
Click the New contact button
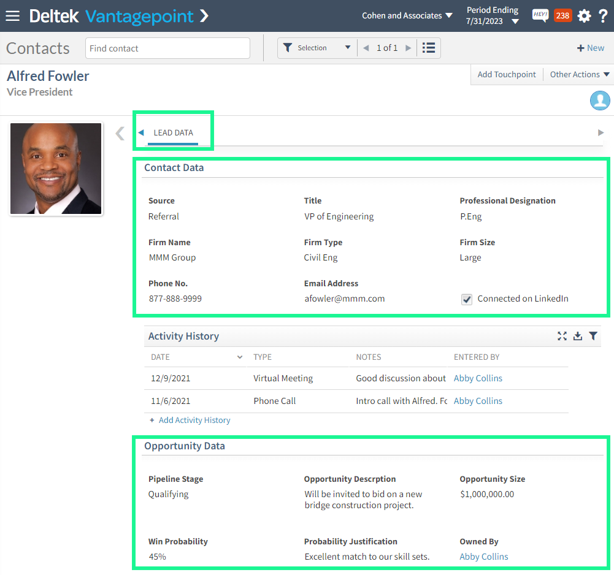pyautogui.click(x=591, y=48)
